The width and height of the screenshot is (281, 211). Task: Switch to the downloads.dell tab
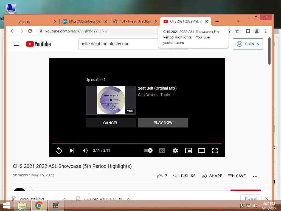coord(84,21)
